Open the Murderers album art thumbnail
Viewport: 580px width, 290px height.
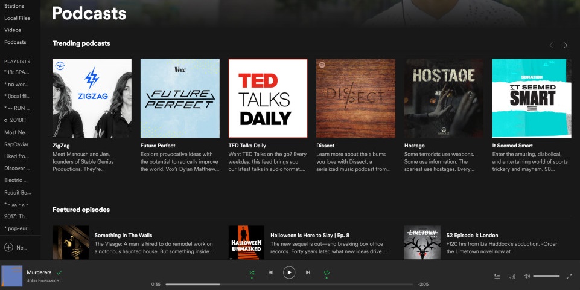point(12,276)
